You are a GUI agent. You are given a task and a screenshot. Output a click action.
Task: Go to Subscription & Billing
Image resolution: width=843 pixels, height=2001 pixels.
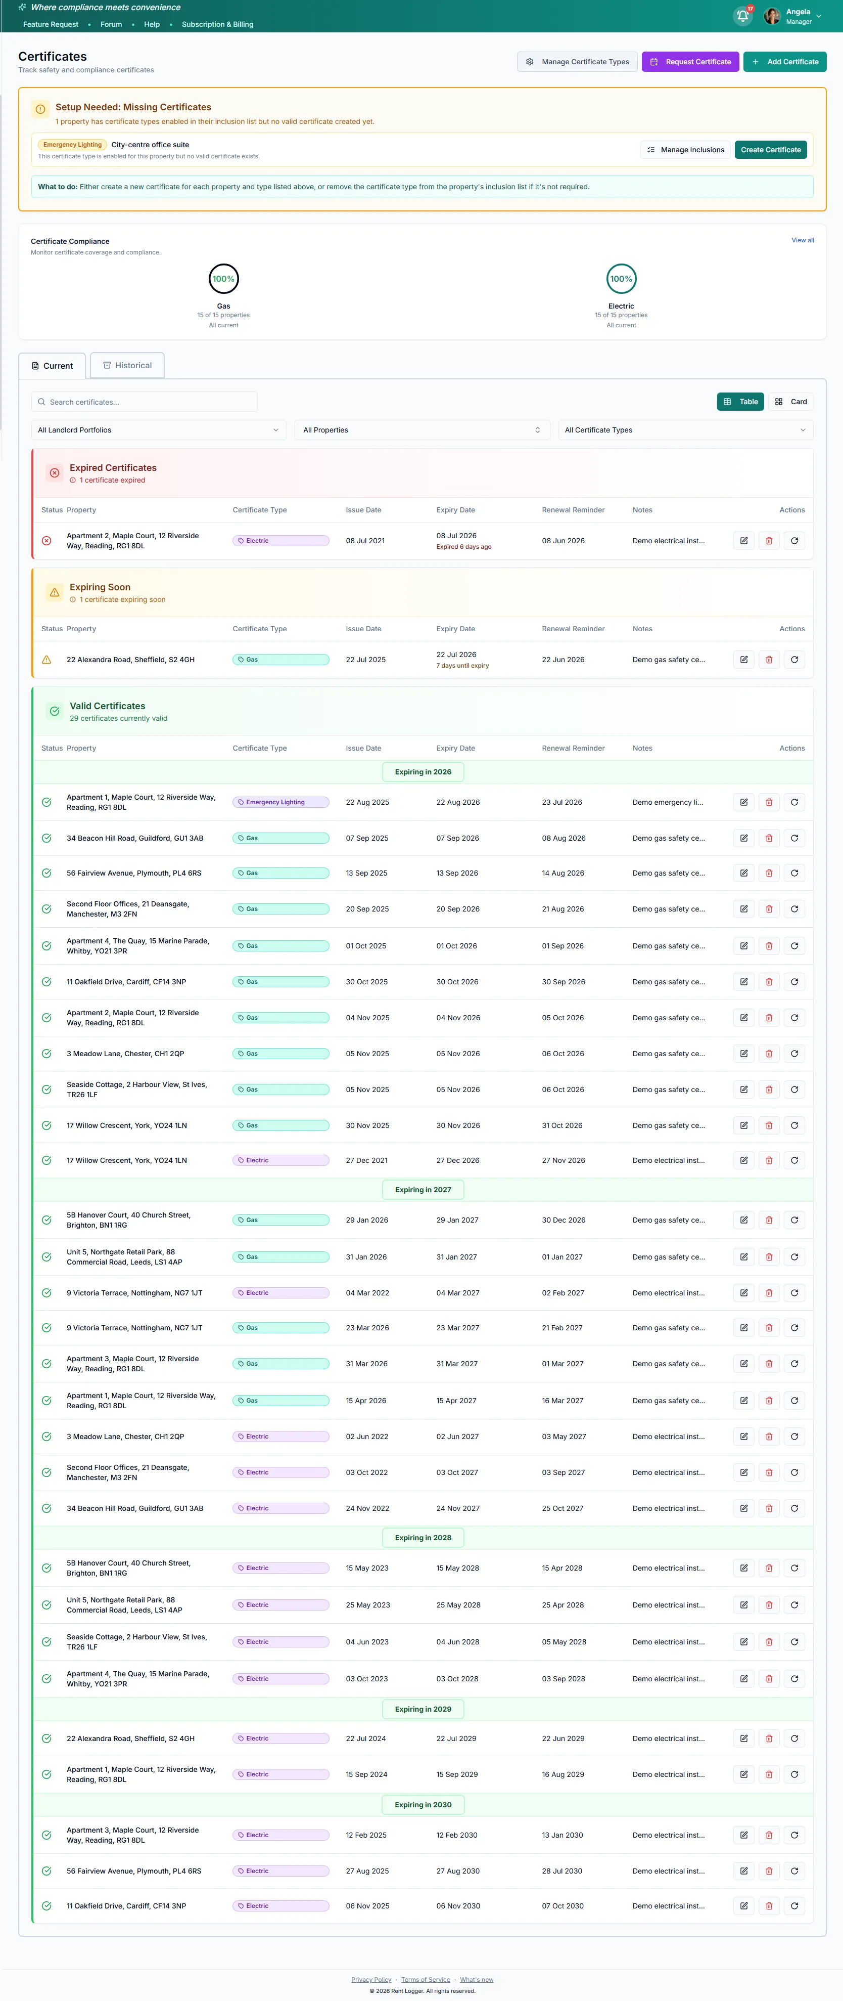(x=217, y=24)
